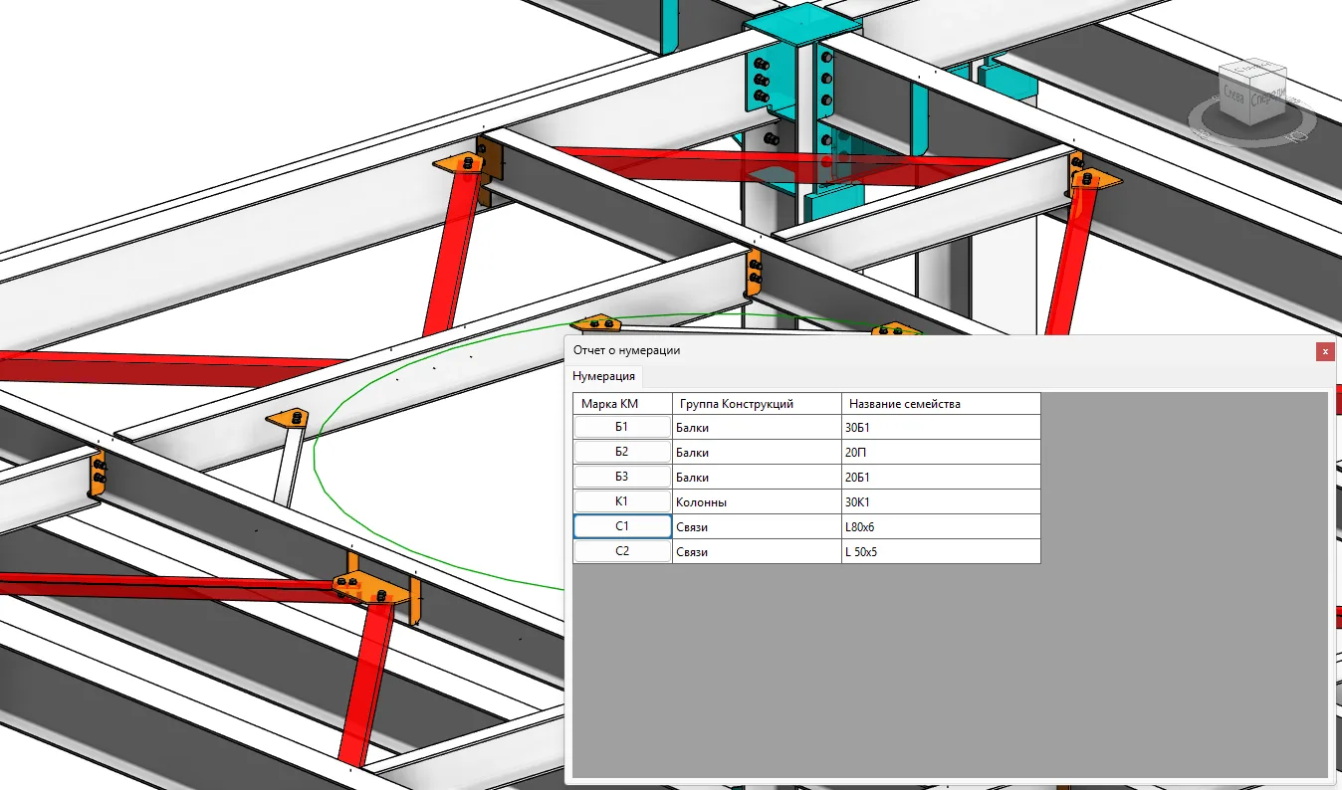Select the L80x6 family name cell
This screenshot has width=1342, height=790.
point(941,526)
